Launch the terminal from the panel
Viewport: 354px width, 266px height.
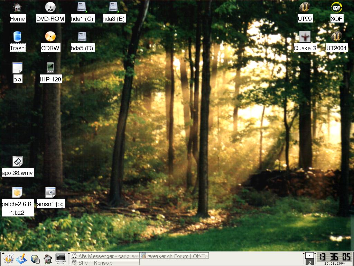pyautogui.click(x=61, y=258)
